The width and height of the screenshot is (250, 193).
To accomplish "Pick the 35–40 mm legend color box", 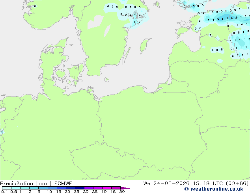I will 98,188.
